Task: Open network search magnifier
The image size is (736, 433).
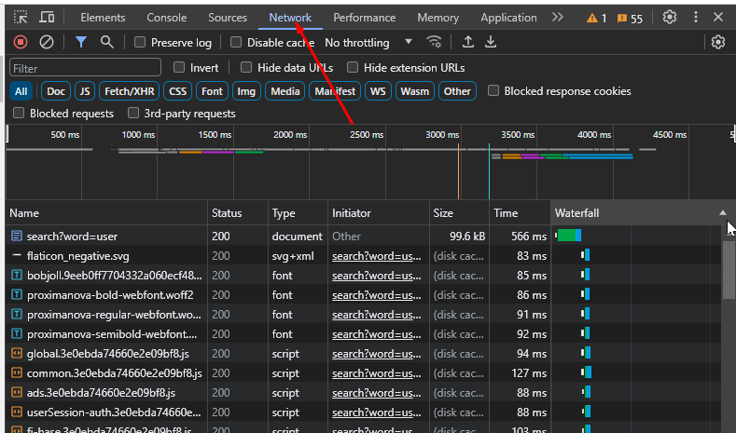Action: pos(107,42)
